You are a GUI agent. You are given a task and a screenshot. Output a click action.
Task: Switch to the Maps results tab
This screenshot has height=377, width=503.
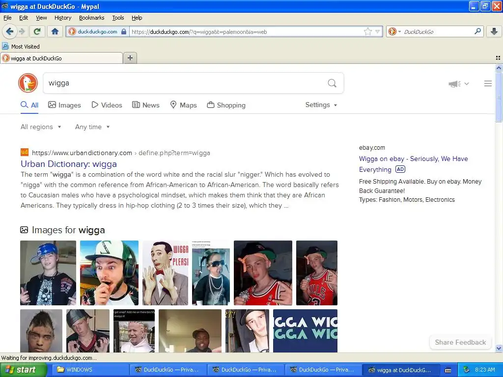click(183, 105)
